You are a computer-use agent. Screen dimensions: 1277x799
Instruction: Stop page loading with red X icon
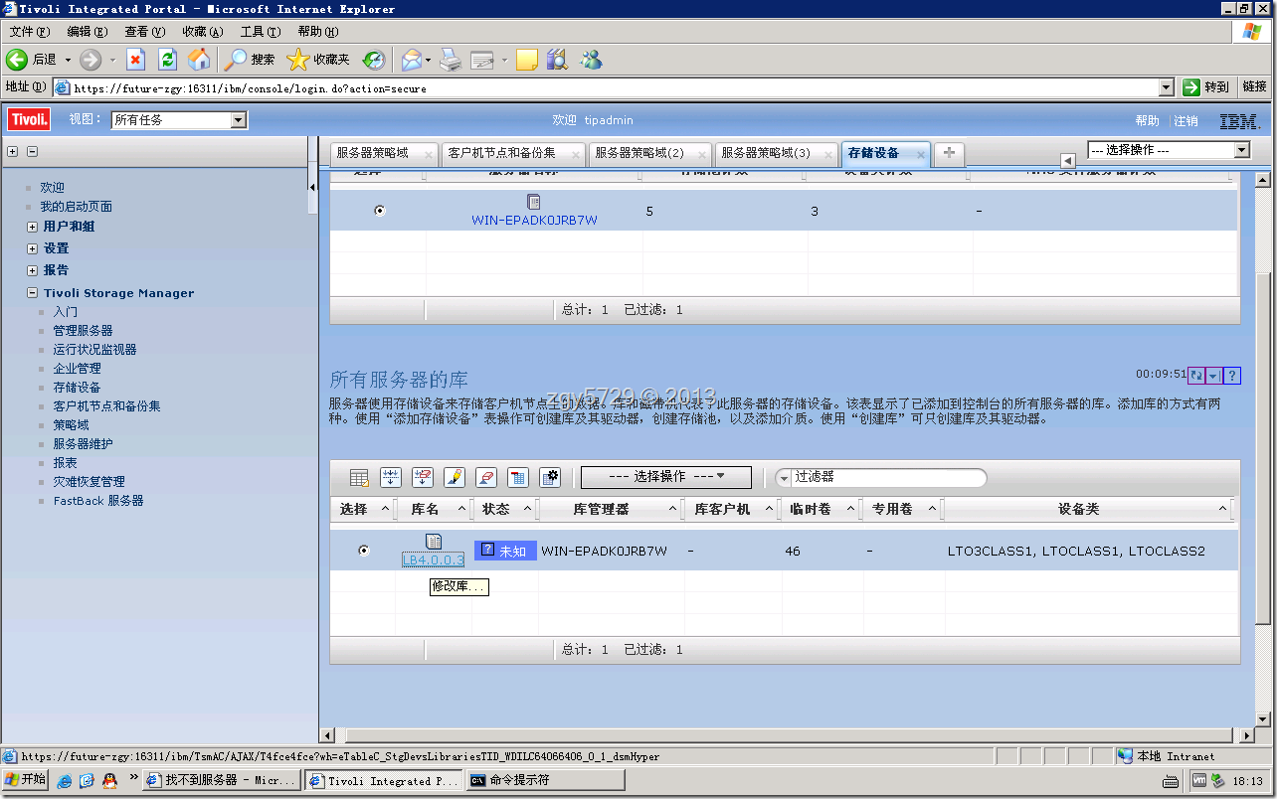[136, 60]
